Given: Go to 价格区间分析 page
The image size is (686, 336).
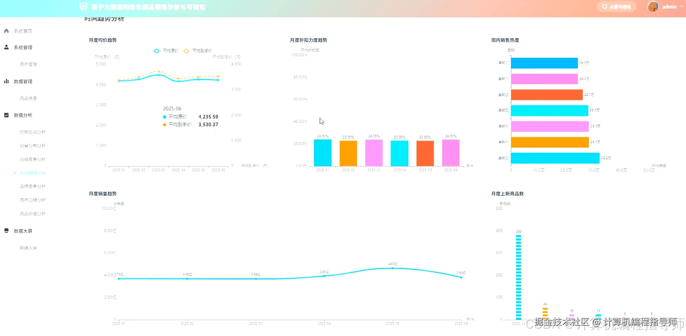Looking at the screenshot, I should pos(33,132).
